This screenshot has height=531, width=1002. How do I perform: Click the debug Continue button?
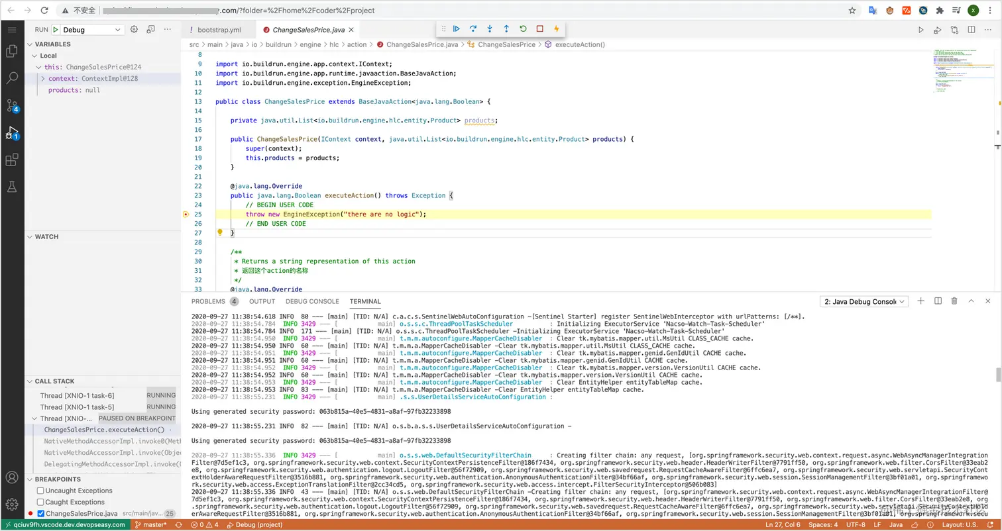pos(457,28)
